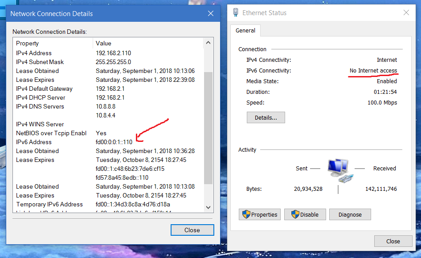
Task: Close the Ethernet Status dialog with Close button
Action: [393, 241]
